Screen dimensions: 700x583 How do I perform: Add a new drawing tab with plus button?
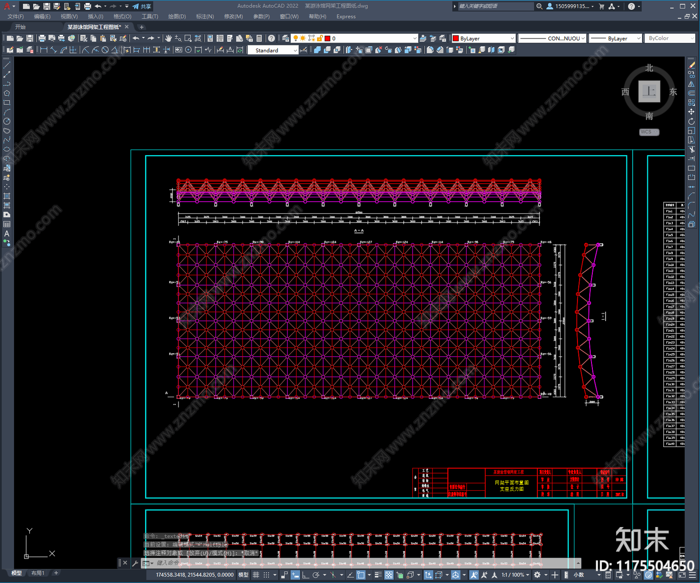[x=141, y=27]
